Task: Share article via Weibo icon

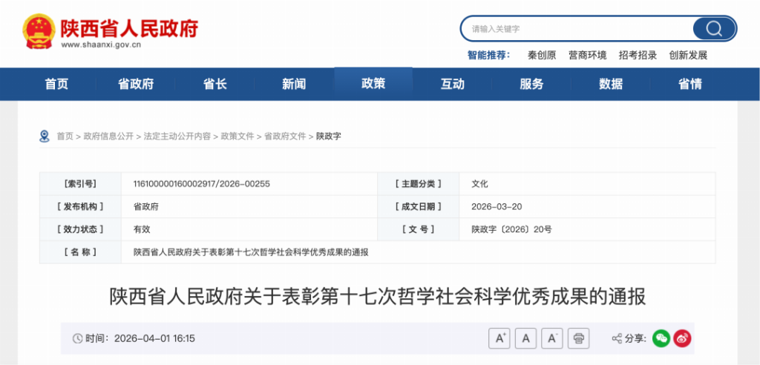Action: tap(682, 338)
